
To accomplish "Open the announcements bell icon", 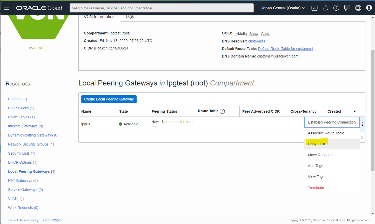I will coord(325,8).
